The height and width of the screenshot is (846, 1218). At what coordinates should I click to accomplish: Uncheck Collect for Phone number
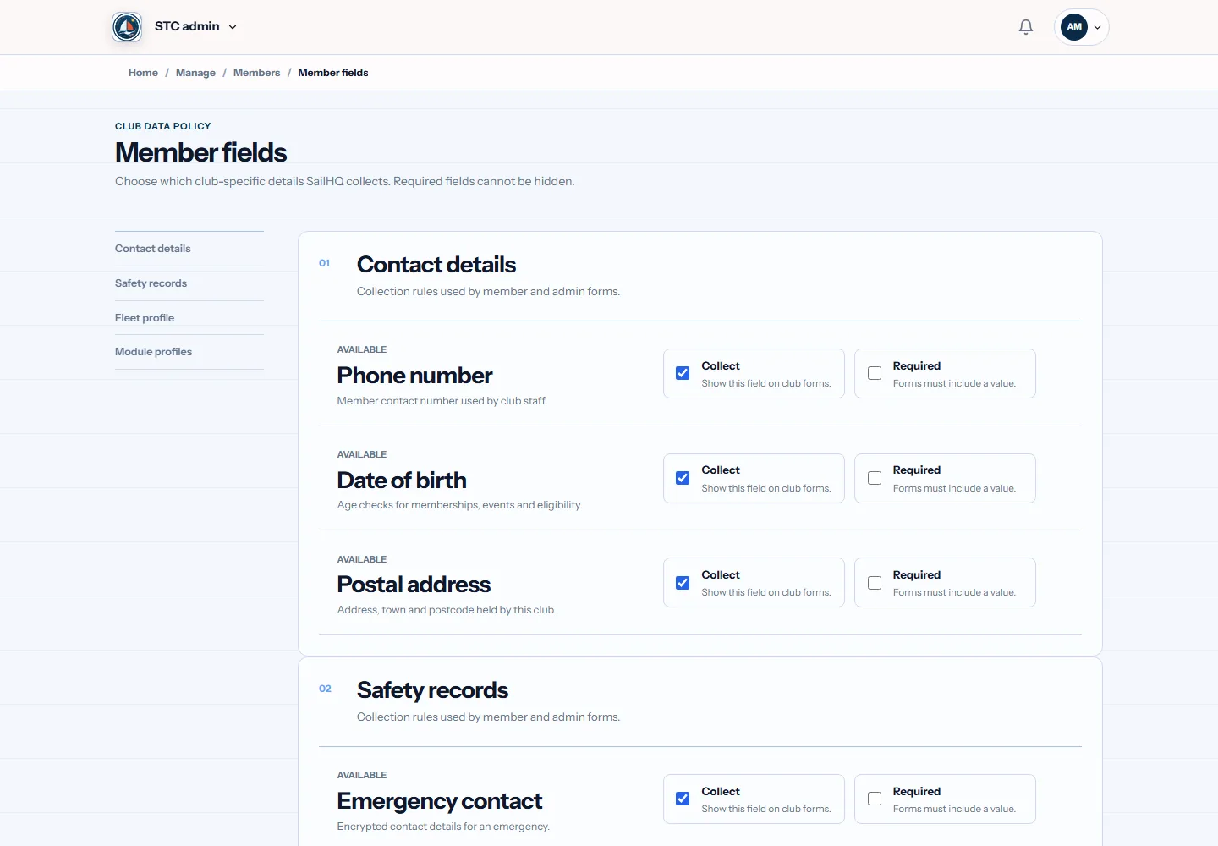point(683,373)
